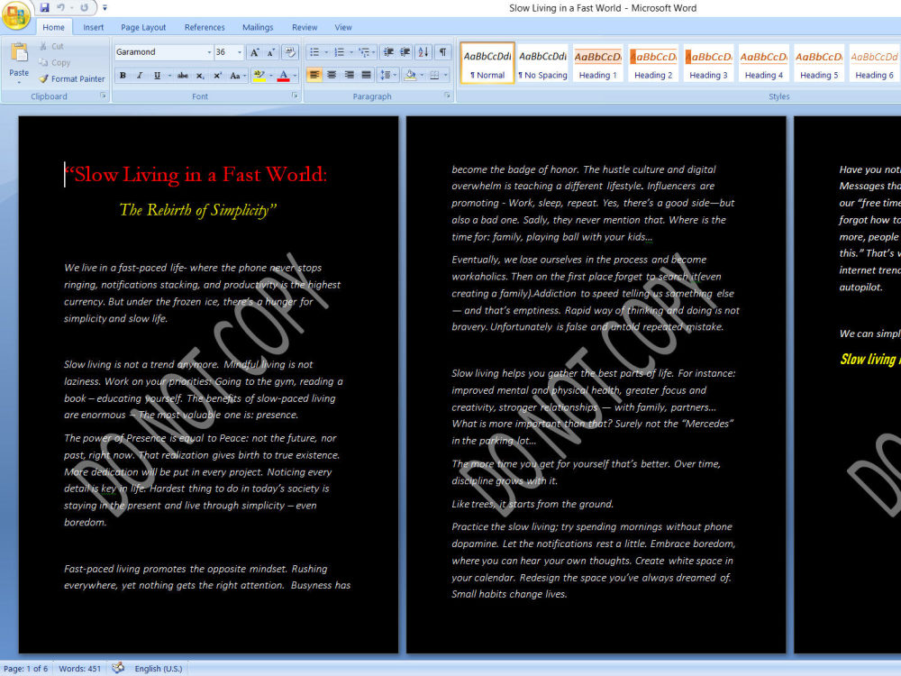
Task: Apply numbered list
Action: [x=339, y=52]
